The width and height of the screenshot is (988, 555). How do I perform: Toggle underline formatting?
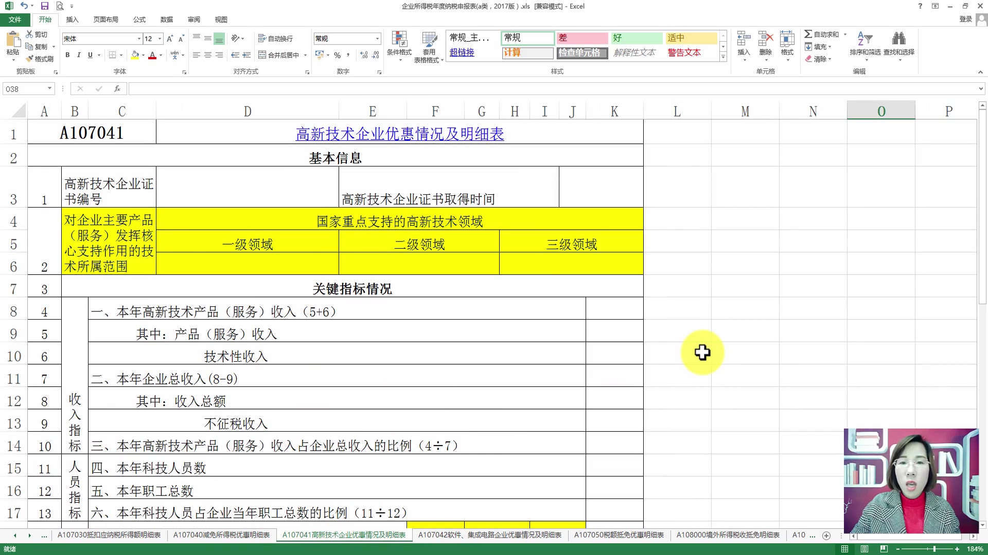[90, 55]
